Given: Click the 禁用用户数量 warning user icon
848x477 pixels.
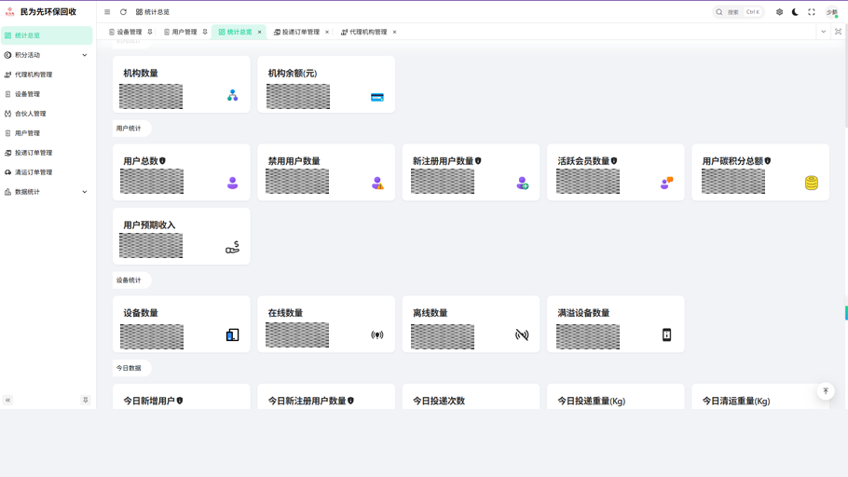Looking at the screenshot, I should [x=377, y=184].
